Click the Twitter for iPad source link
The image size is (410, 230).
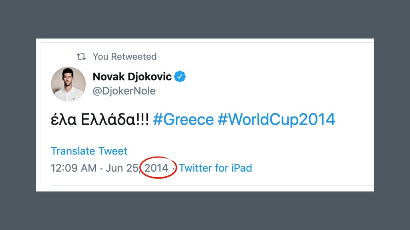pyautogui.click(x=215, y=168)
